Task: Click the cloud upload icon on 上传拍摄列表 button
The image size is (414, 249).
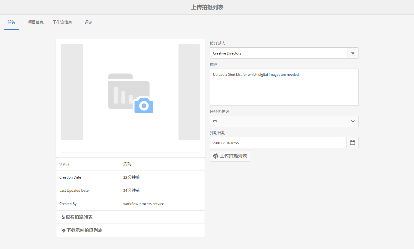Action: click(216, 156)
